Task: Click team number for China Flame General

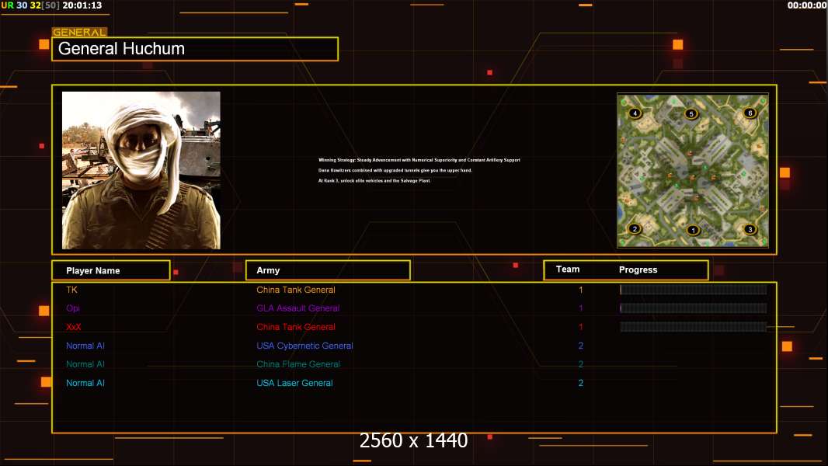Action: [x=581, y=364]
